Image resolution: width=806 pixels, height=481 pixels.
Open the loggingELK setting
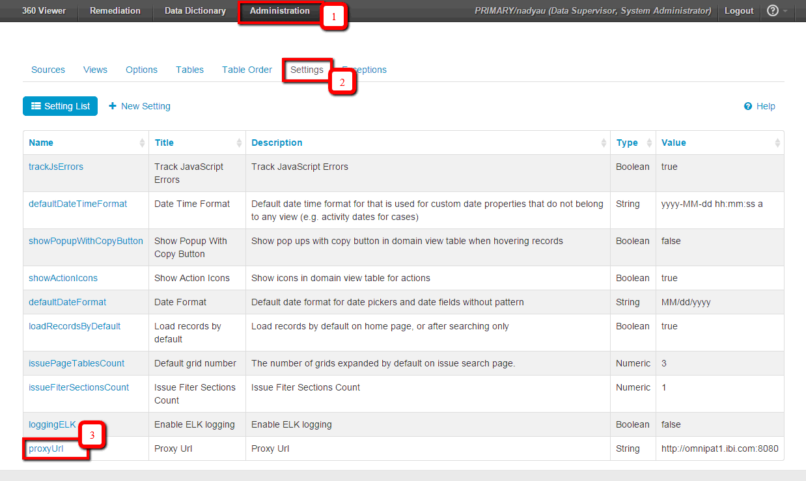pyautogui.click(x=52, y=424)
